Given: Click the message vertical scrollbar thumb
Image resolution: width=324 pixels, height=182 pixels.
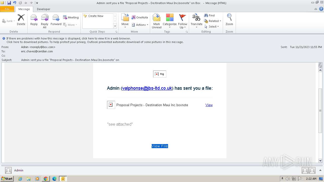Looking at the screenshot, I should pos(320,110).
